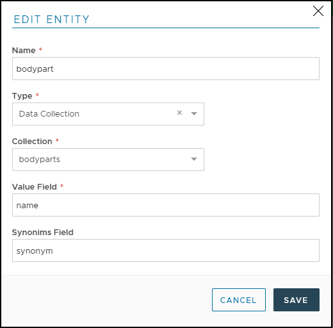
Task: Click the Synonims Field label
Action: point(43,233)
